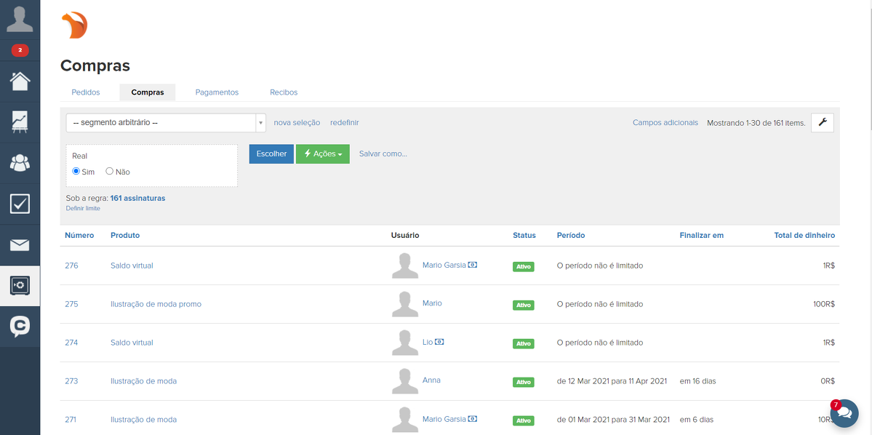Open the home icon in sidebar

click(20, 81)
